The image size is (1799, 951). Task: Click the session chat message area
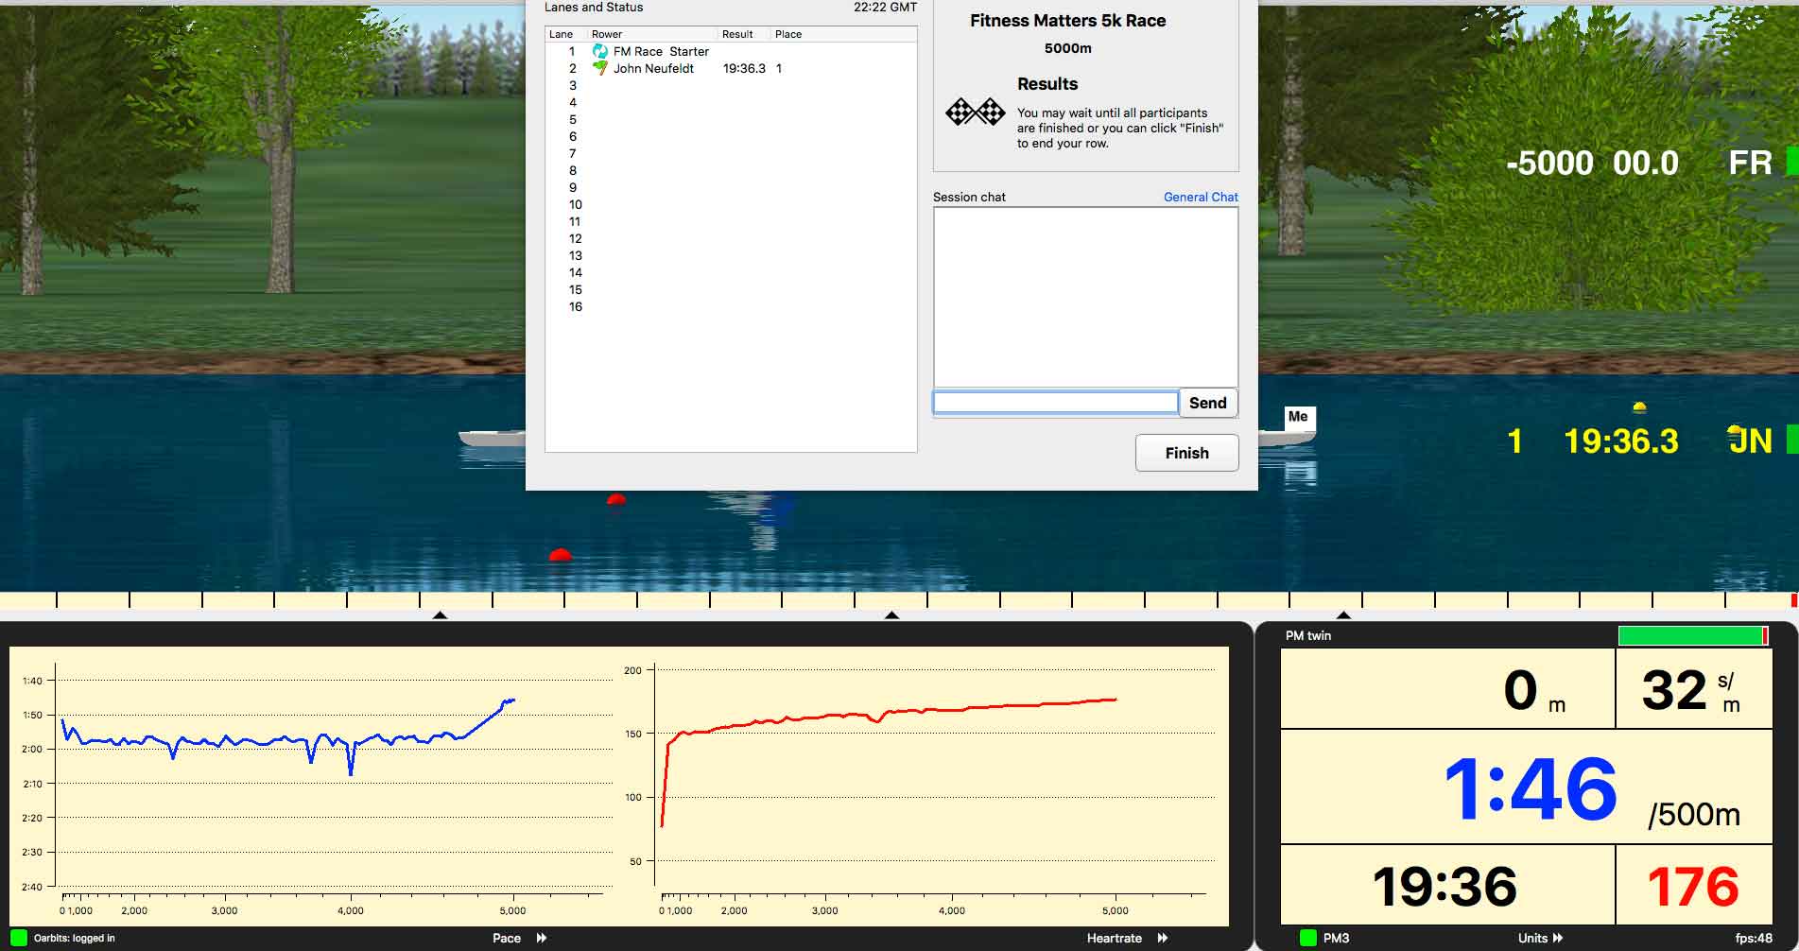pyautogui.click(x=1085, y=297)
